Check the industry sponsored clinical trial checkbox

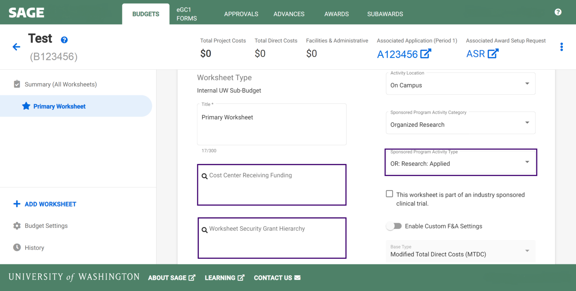pyautogui.click(x=389, y=193)
